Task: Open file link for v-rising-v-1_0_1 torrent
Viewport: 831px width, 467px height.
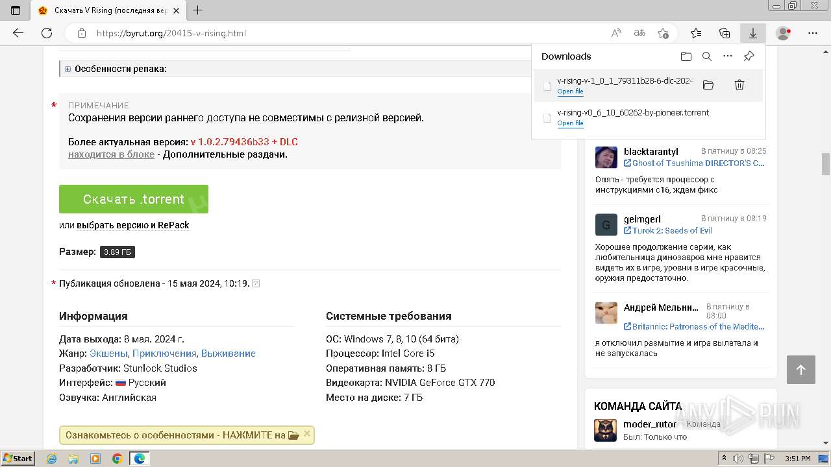Action: point(570,91)
